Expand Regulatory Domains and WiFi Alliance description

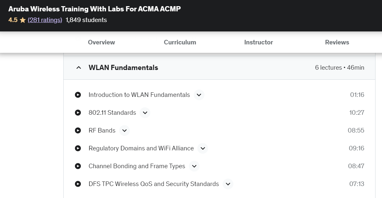click(x=203, y=148)
